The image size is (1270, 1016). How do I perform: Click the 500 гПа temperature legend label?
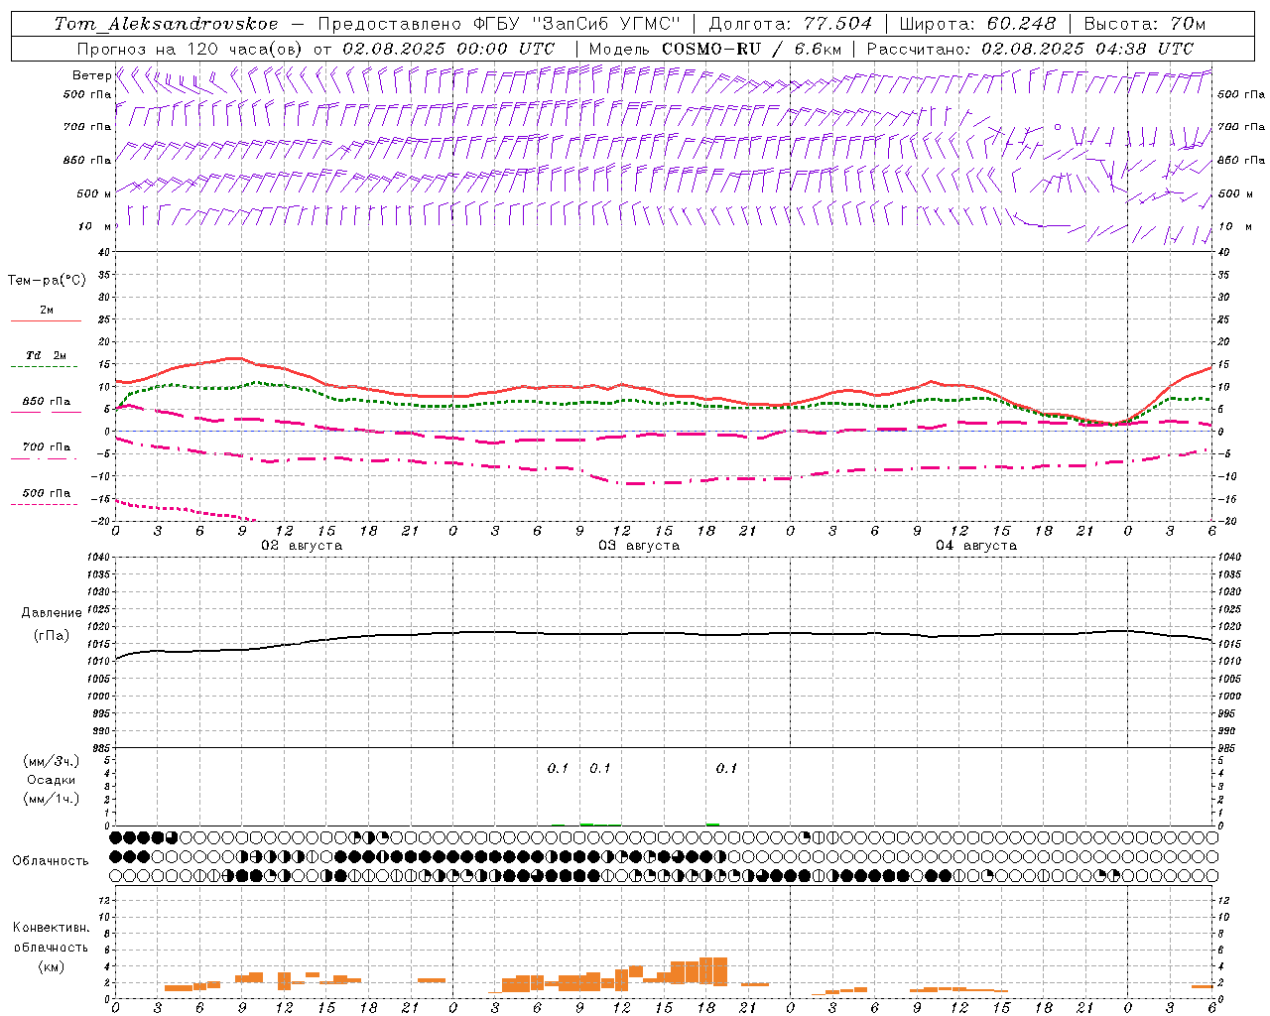tap(46, 493)
